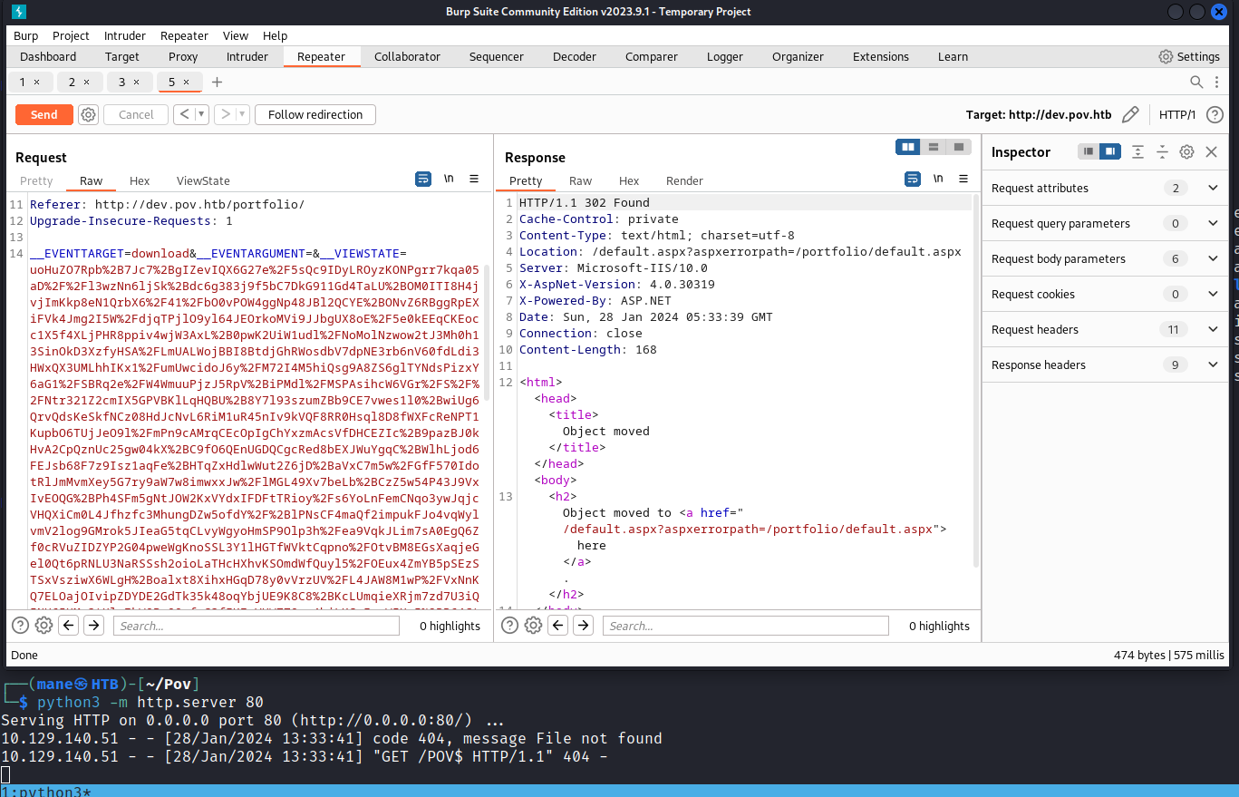This screenshot has width=1239, height=797.
Task: Go to previous Response search match arrow
Action: click(x=557, y=626)
